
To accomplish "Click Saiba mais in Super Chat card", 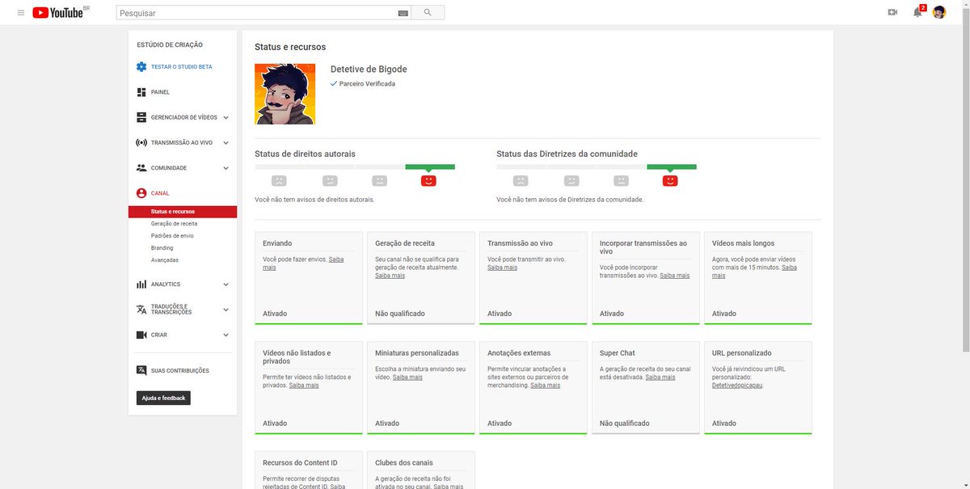I will [x=660, y=377].
